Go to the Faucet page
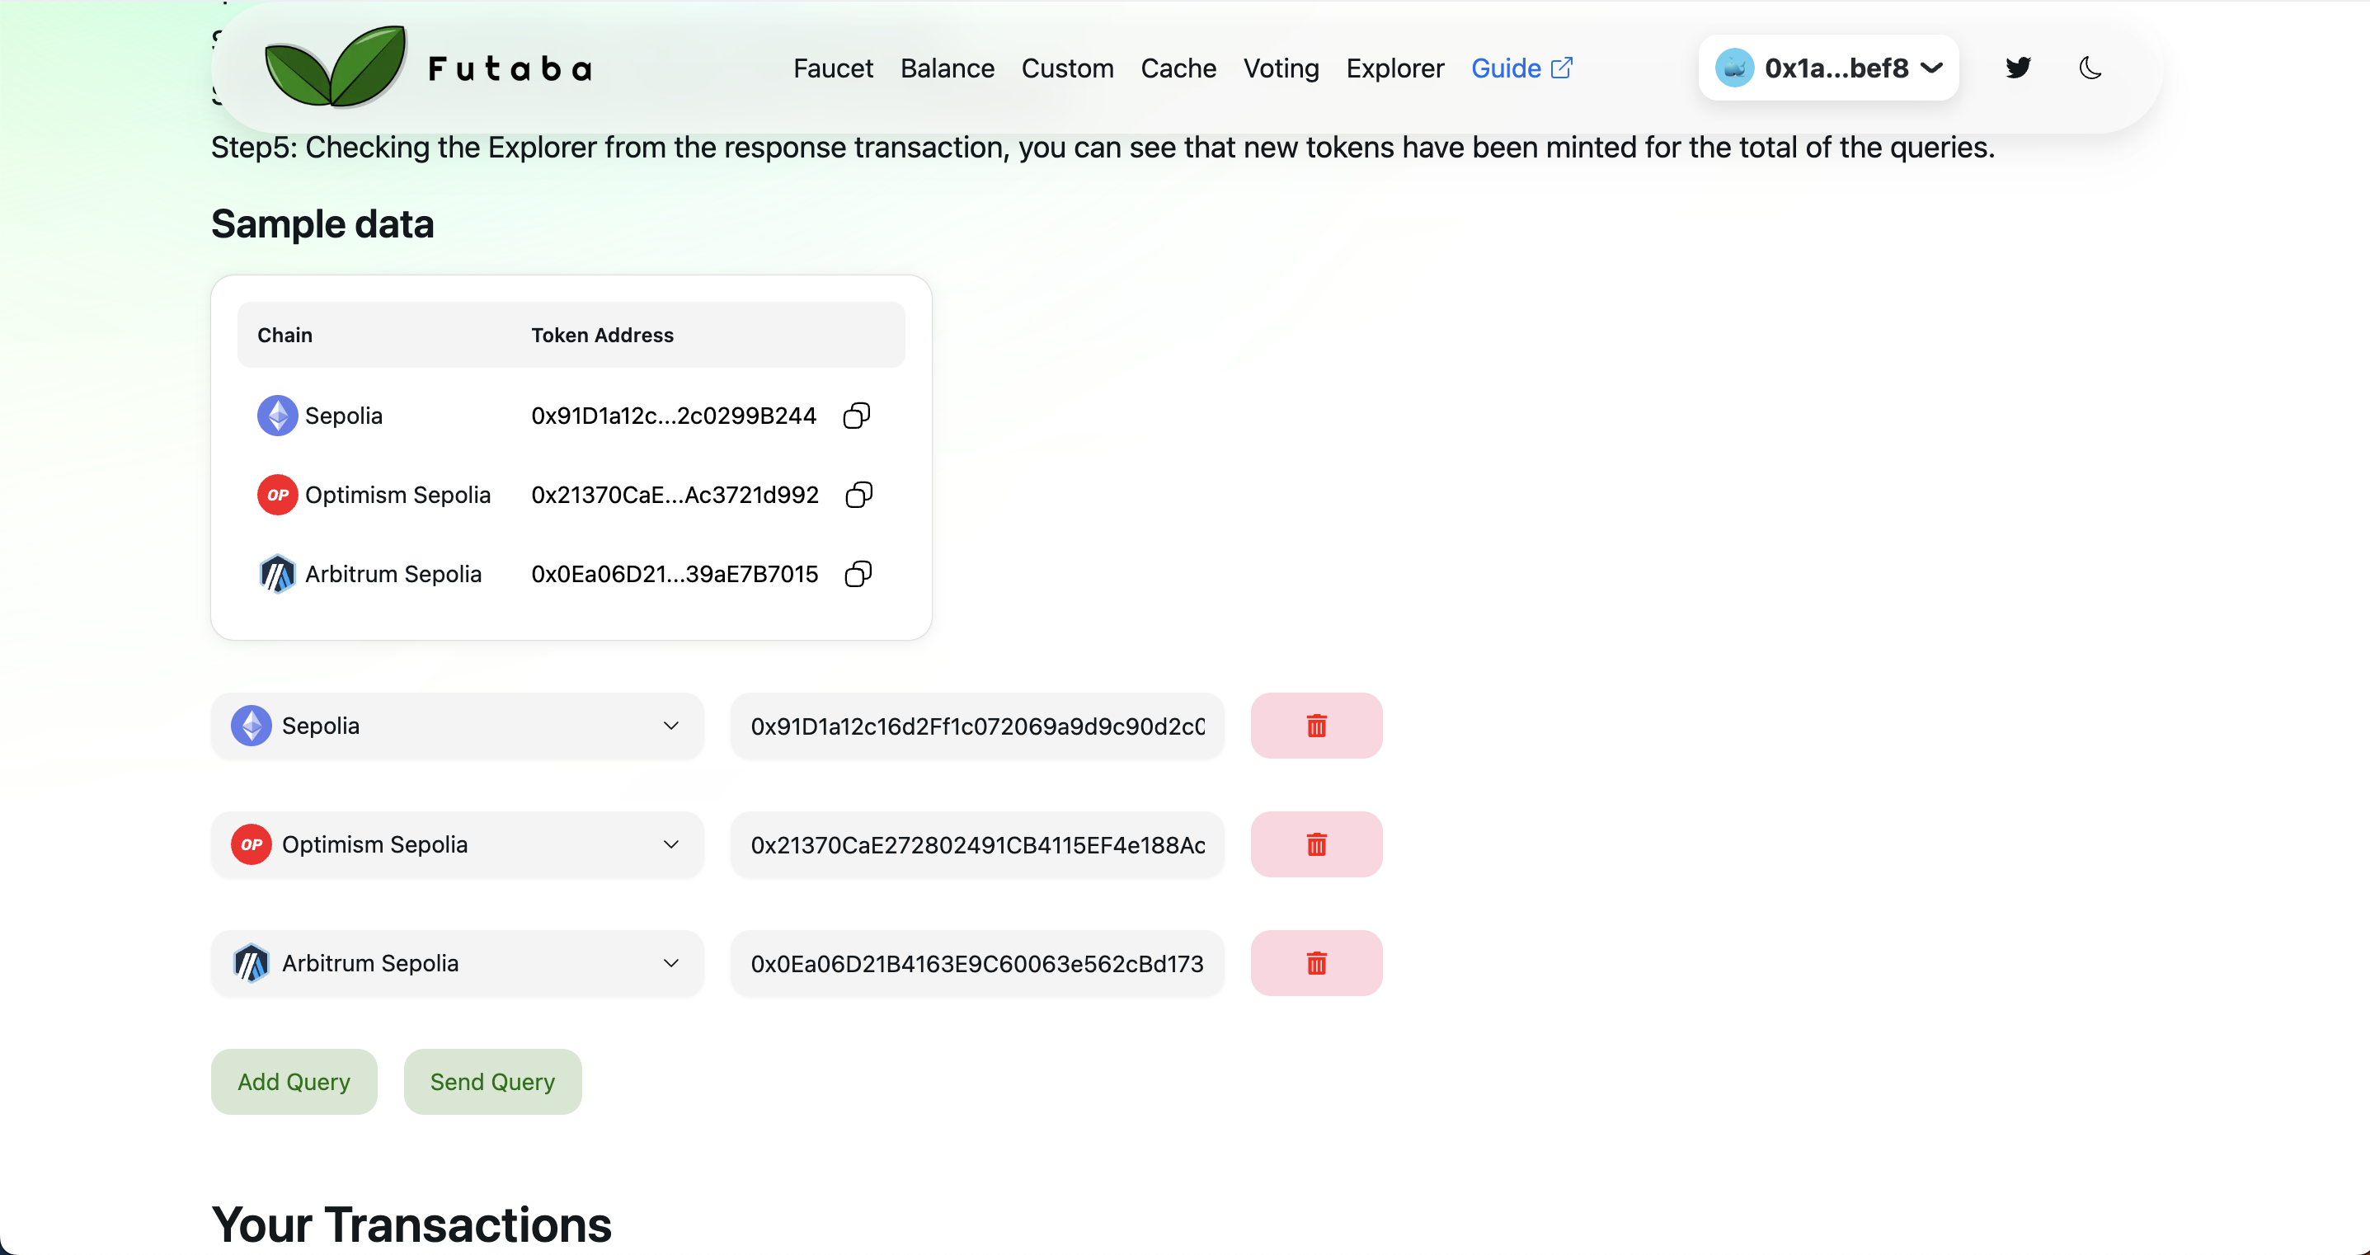This screenshot has height=1255, width=2370. pyautogui.click(x=833, y=68)
